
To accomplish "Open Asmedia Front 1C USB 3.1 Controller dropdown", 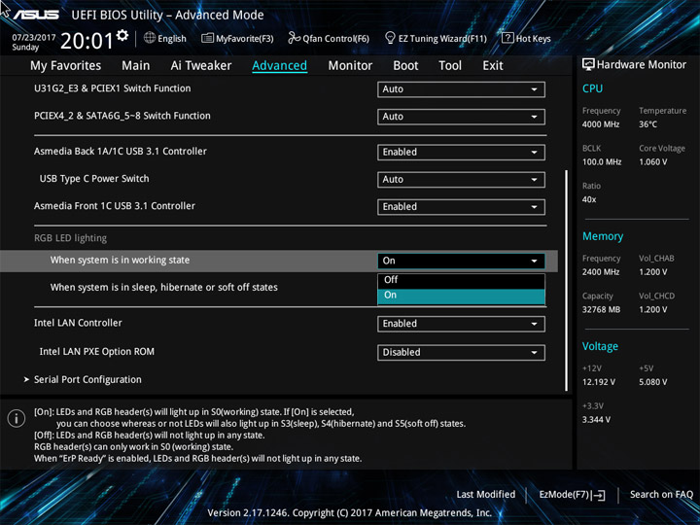I will coord(461,207).
